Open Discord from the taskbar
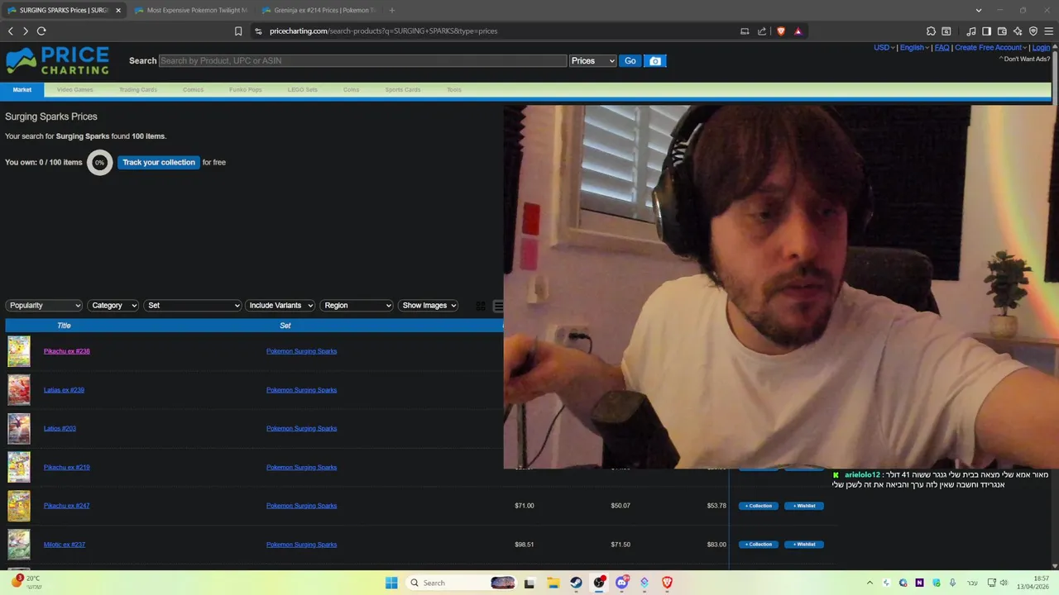The width and height of the screenshot is (1059, 595). [x=621, y=583]
